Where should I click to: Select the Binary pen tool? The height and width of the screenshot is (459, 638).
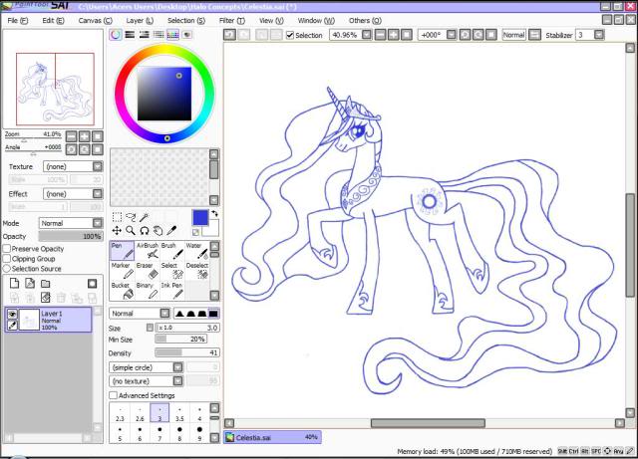(147, 291)
